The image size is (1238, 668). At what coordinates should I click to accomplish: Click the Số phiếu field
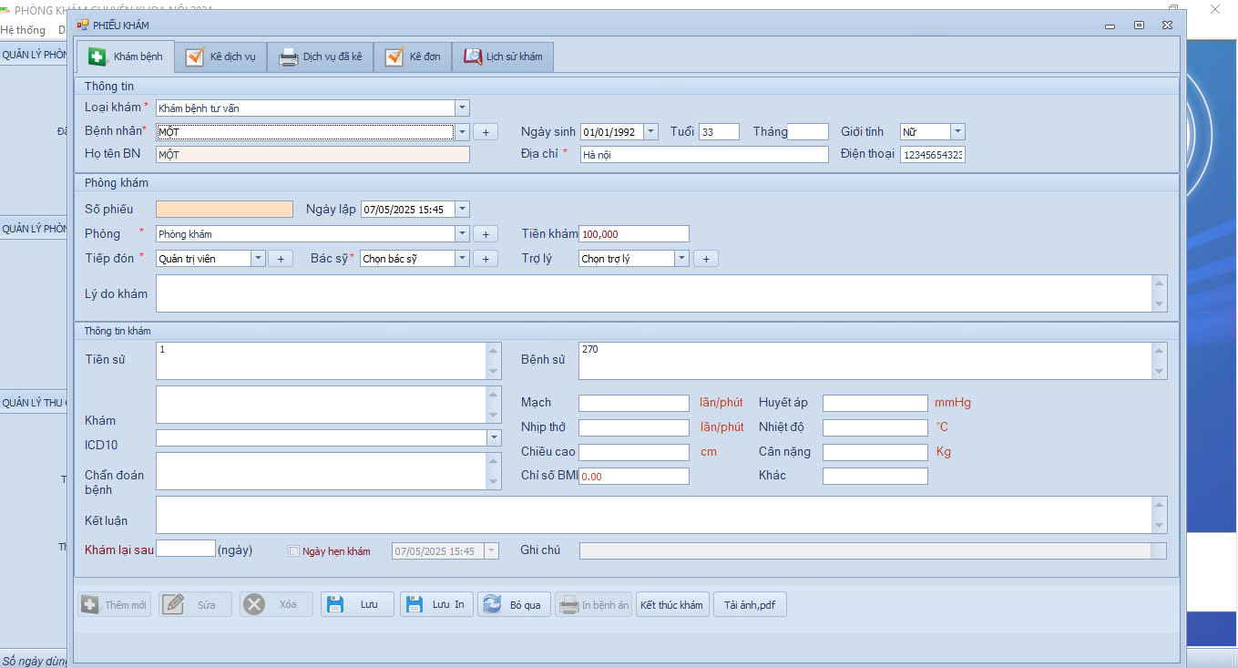pyautogui.click(x=224, y=210)
